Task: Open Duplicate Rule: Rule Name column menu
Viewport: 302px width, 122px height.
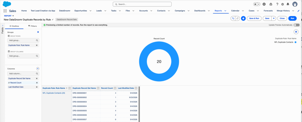Action: point(70,88)
